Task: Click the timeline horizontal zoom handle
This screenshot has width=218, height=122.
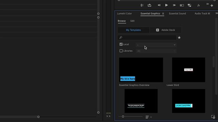Action: (38, 117)
